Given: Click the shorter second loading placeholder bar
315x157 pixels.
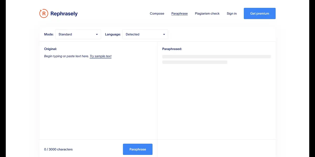Looking at the screenshot, I should click(195, 62).
